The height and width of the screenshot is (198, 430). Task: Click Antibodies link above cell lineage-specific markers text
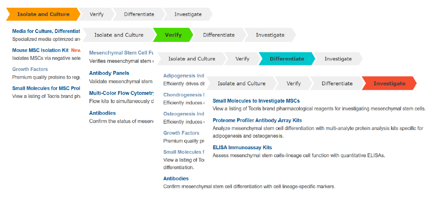pos(176,178)
